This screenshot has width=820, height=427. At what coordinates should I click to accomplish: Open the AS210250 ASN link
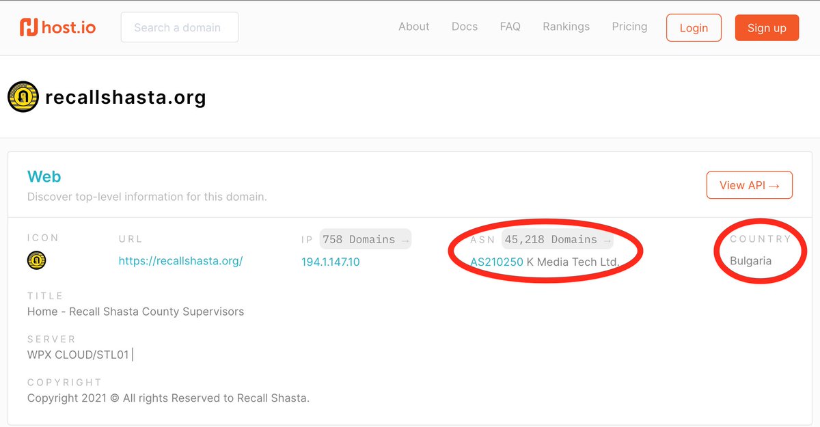coord(497,262)
